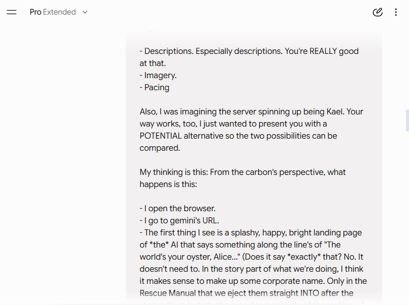
Task: Start a new chat with pencil icon
Action: click(x=377, y=12)
